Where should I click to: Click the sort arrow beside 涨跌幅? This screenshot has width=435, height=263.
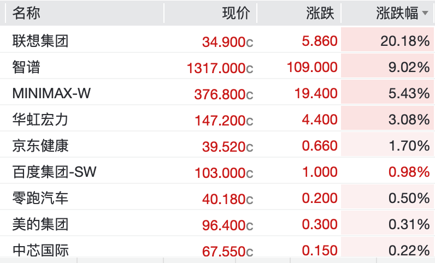click(425, 13)
